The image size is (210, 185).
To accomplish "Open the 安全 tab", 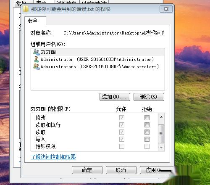I will (32, 21).
